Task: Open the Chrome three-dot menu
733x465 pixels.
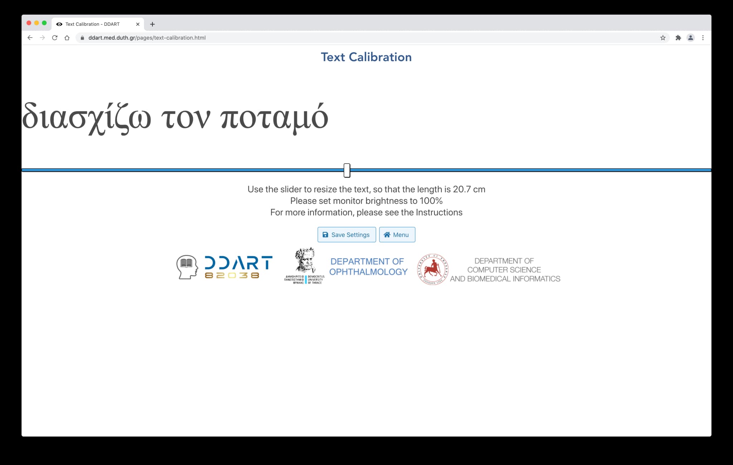Action: point(703,38)
